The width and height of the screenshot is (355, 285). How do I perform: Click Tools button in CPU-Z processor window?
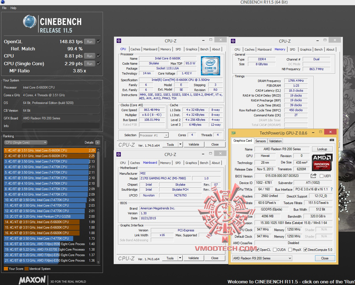coord(170,144)
